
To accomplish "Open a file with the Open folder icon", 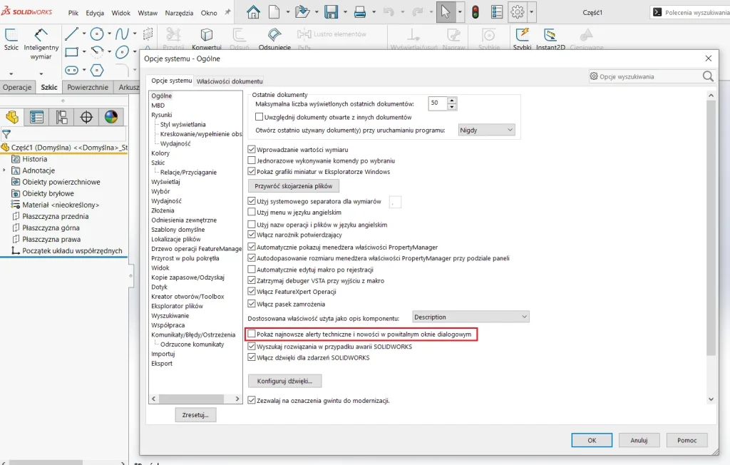I will tap(302, 11).
